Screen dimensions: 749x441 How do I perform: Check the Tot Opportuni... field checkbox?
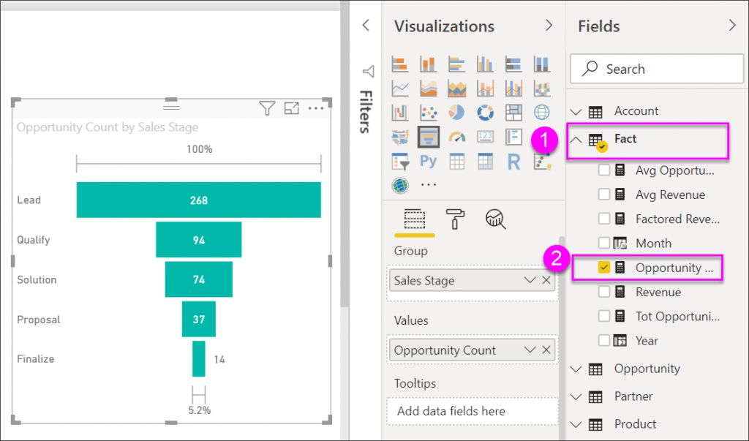pos(603,316)
